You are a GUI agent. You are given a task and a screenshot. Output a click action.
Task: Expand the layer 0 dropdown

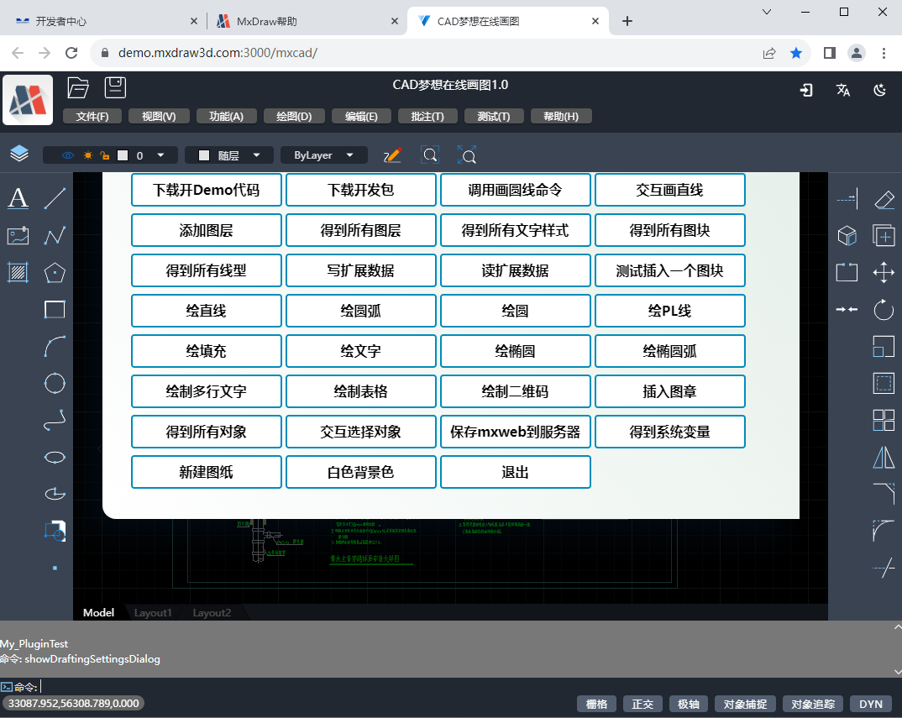coord(160,155)
